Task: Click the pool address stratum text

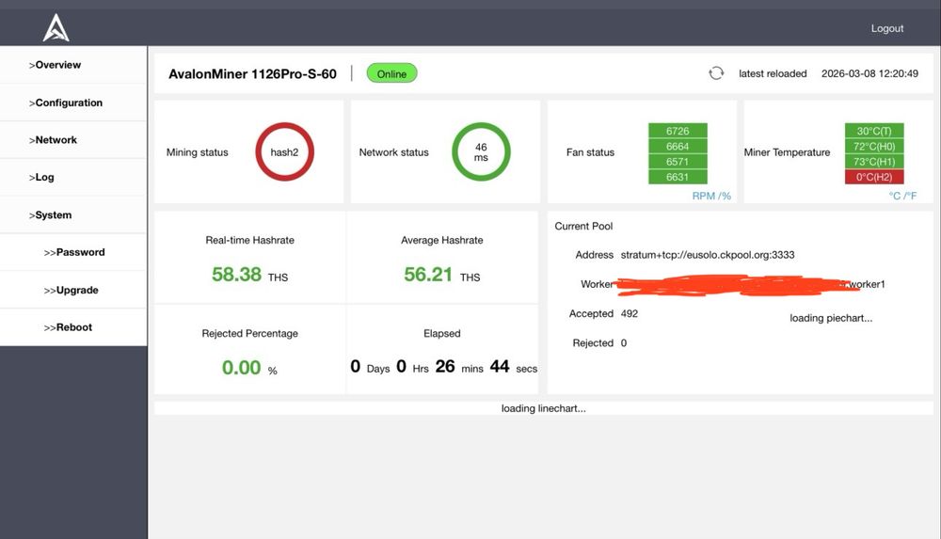Action: tap(708, 255)
